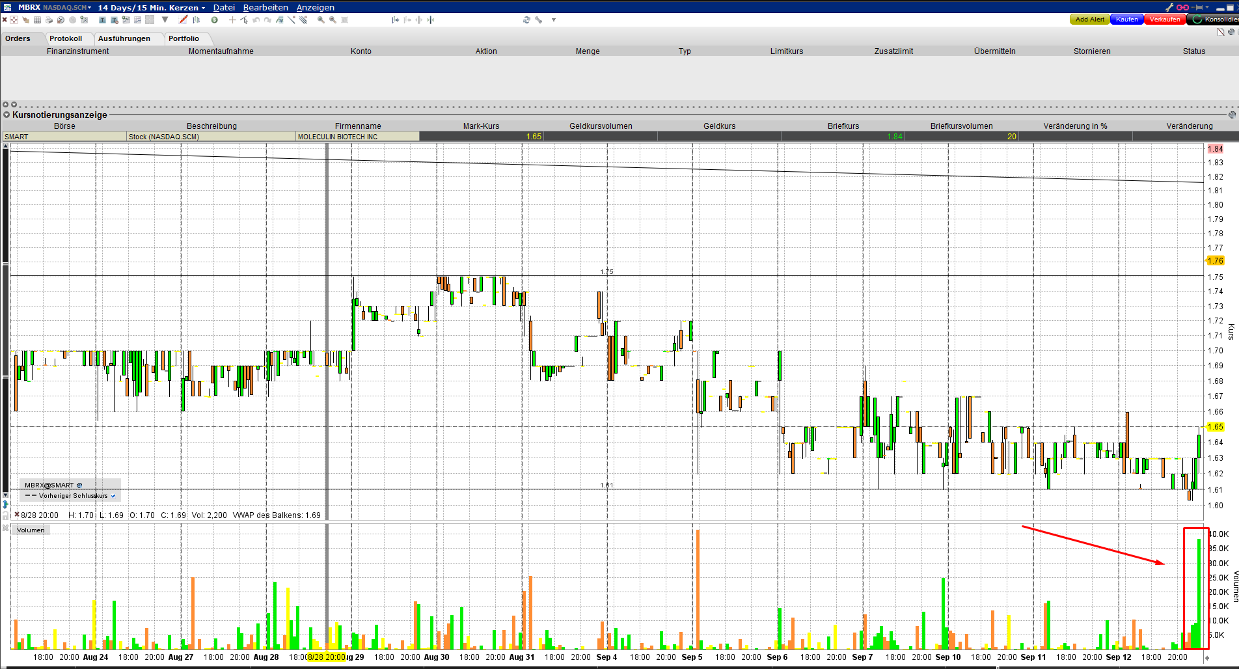
Task: Click the Briefkurs value 1.84 cell
Action: [843, 136]
